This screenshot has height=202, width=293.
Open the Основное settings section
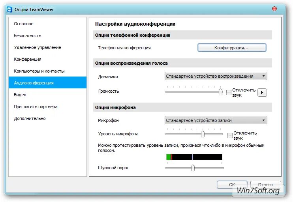click(x=47, y=24)
